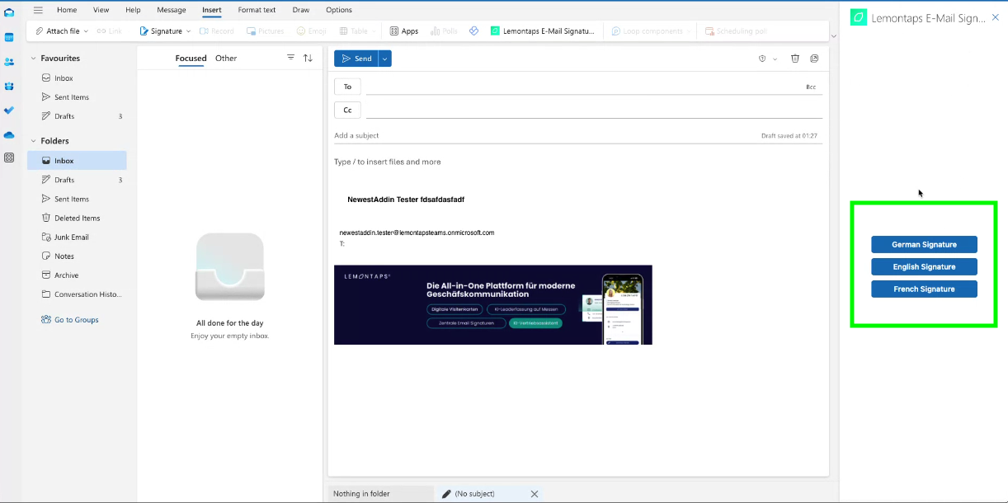
Task: Show the Bcc field
Action: (811, 87)
